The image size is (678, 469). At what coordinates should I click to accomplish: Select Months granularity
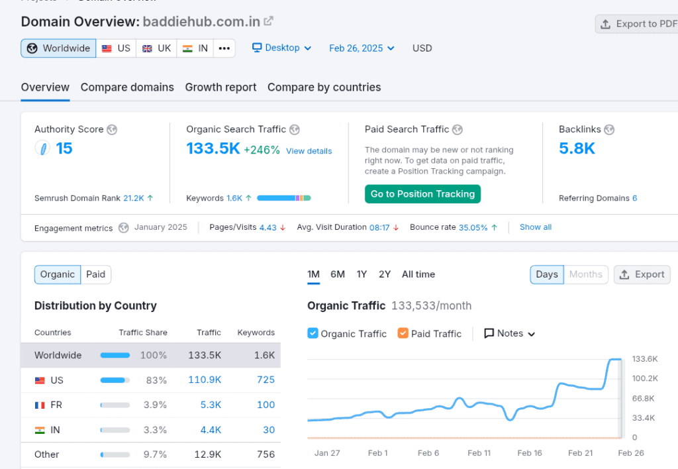pyautogui.click(x=586, y=275)
